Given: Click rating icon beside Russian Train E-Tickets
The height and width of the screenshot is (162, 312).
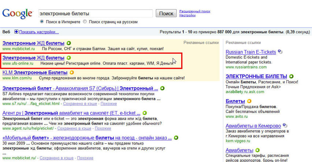Looking at the screenshot, I should pos(280,52).
